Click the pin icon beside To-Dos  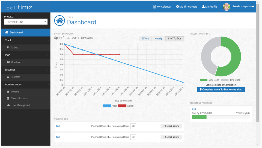(x=8, y=48)
